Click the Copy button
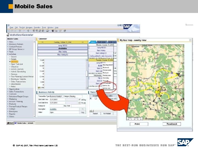198x149 pixels. (82, 112)
